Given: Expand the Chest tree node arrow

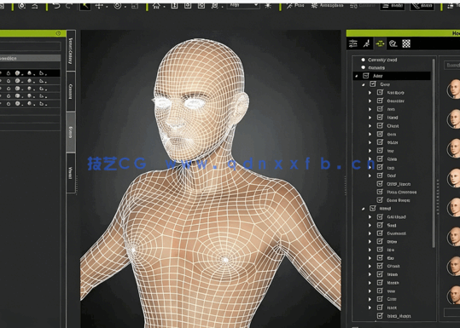Looking at the screenshot, I should 370,126.
